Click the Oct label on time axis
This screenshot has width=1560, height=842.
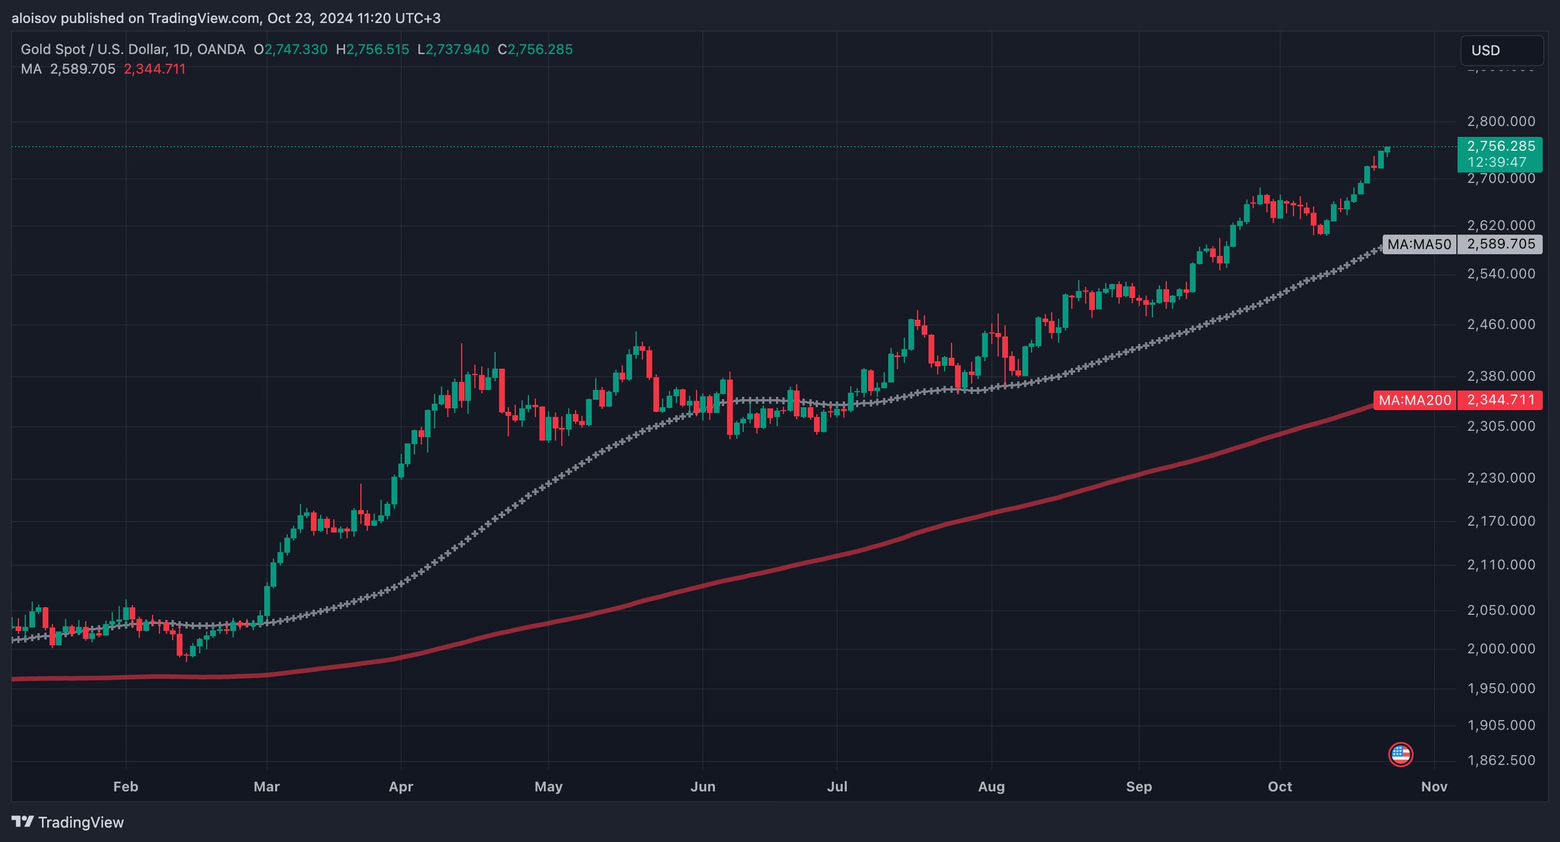tap(1280, 786)
